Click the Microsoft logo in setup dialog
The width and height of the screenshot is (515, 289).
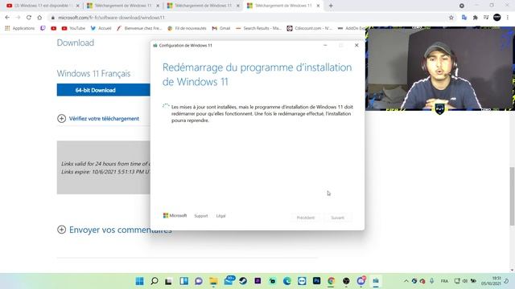(x=175, y=215)
